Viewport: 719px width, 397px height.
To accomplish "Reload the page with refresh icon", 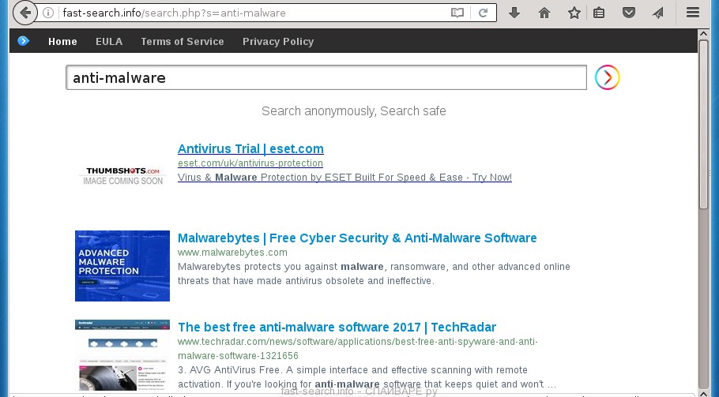I will click(483, 13).
